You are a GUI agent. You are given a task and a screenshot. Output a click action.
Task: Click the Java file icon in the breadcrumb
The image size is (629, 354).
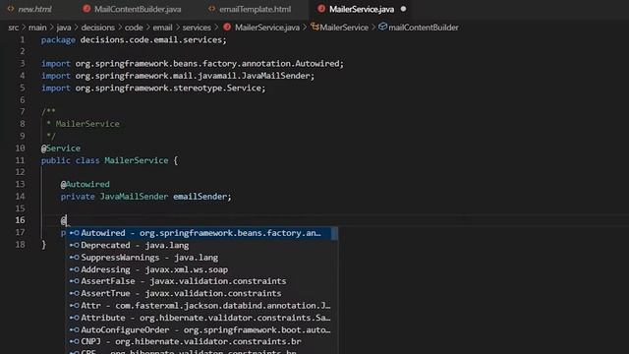pos(227,27)
